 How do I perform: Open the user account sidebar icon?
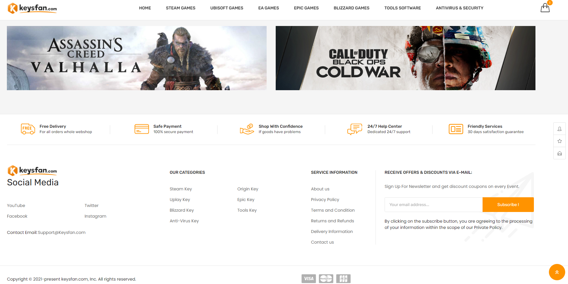click(560, 129)
